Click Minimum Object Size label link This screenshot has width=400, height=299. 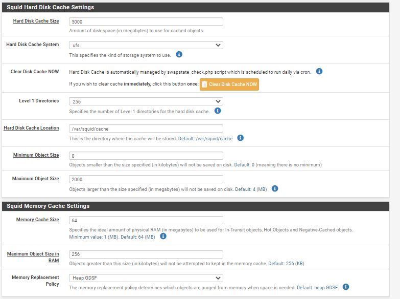pyautogui.click(x=36, y=155)
